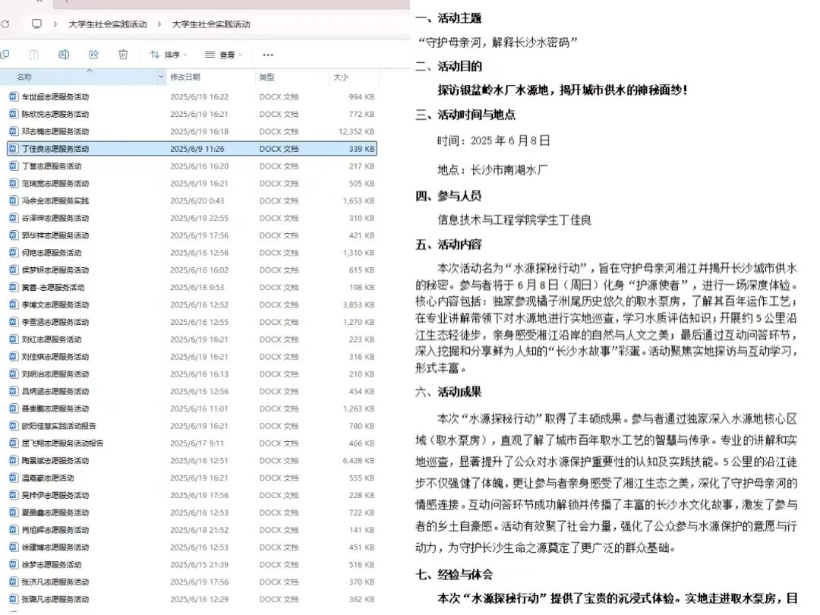Click the This PC monitor icon
Screen dimensions: 820x615
(36, 24)
